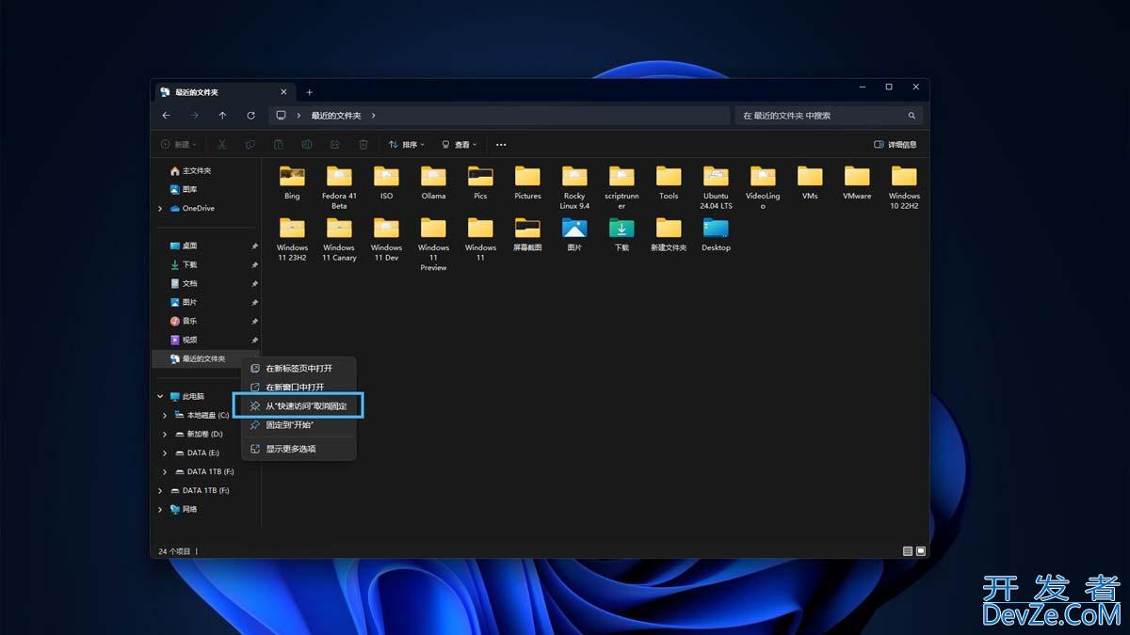The width and height of the screenshot is (1130, 635).
Task: Open the three-dot See more menu
Action: [x=501, y=145]
